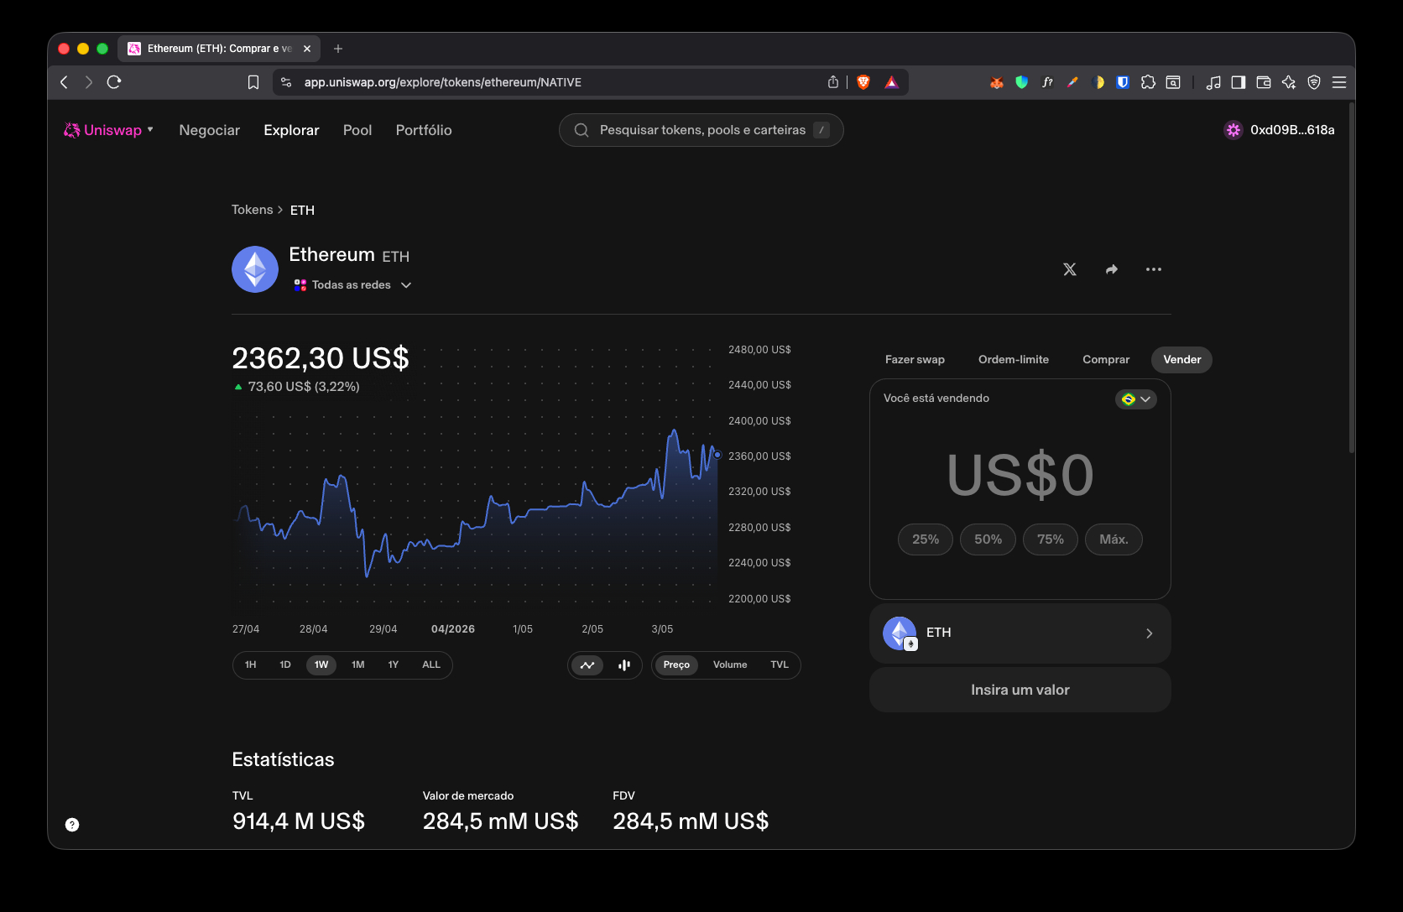Open the Brave Wallet icon
The height and width of the screenshot is (912, 1403).
(x=1264, y=82)
